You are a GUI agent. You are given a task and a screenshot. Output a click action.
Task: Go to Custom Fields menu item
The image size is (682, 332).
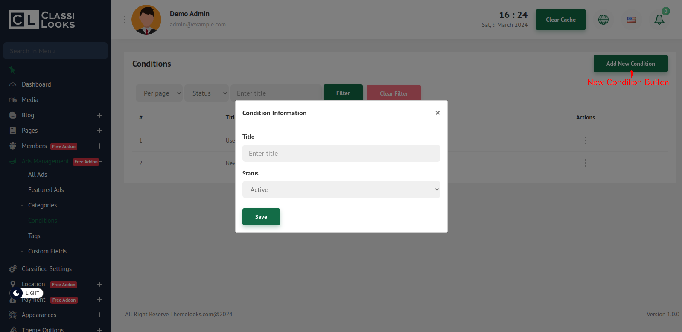(47, 251)
